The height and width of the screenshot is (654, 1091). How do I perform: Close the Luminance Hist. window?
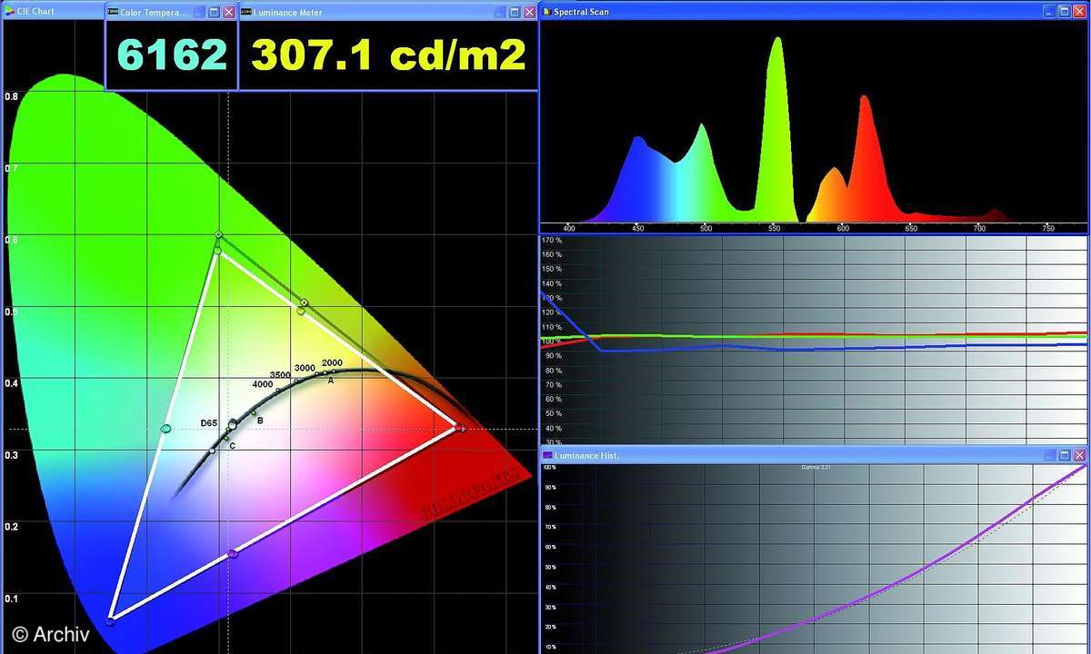[1079, 455]
